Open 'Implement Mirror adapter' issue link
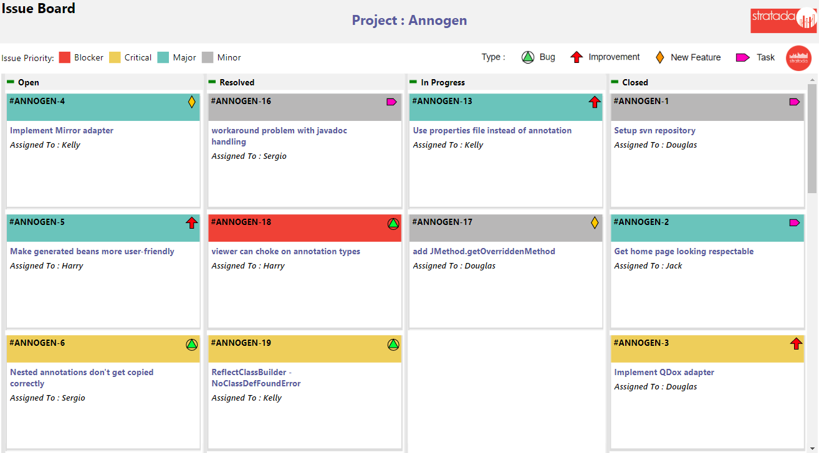The image size is (819, 453). click(x=62, y=130)
